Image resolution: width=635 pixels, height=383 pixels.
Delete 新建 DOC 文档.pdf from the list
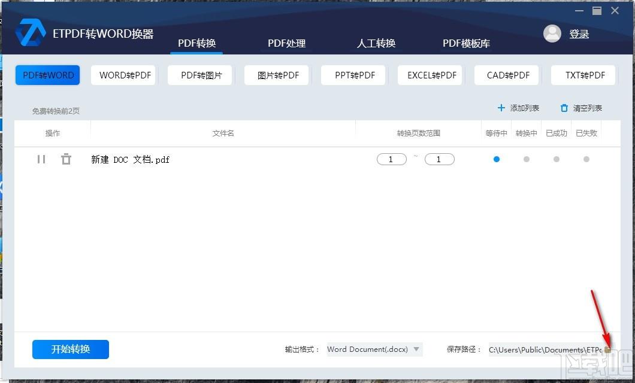66,159
